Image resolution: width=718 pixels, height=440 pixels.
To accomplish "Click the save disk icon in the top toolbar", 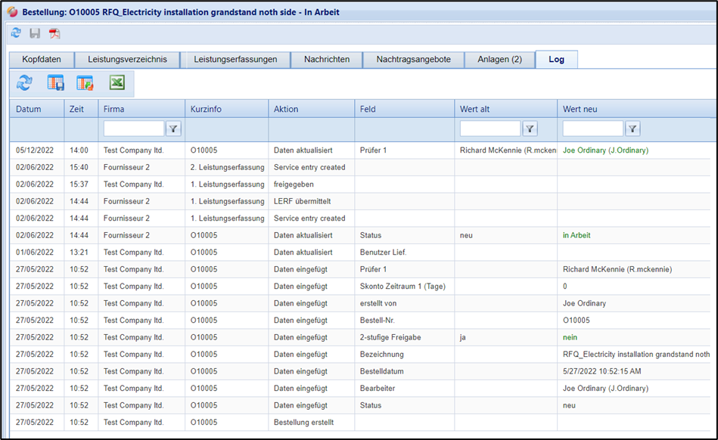I will coord(35,33).
